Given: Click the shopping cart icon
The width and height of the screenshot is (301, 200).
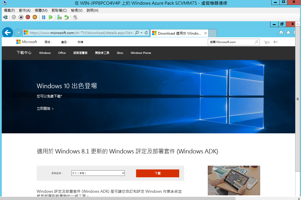Looking at the screenshot, I should click(x=266, y=42).
